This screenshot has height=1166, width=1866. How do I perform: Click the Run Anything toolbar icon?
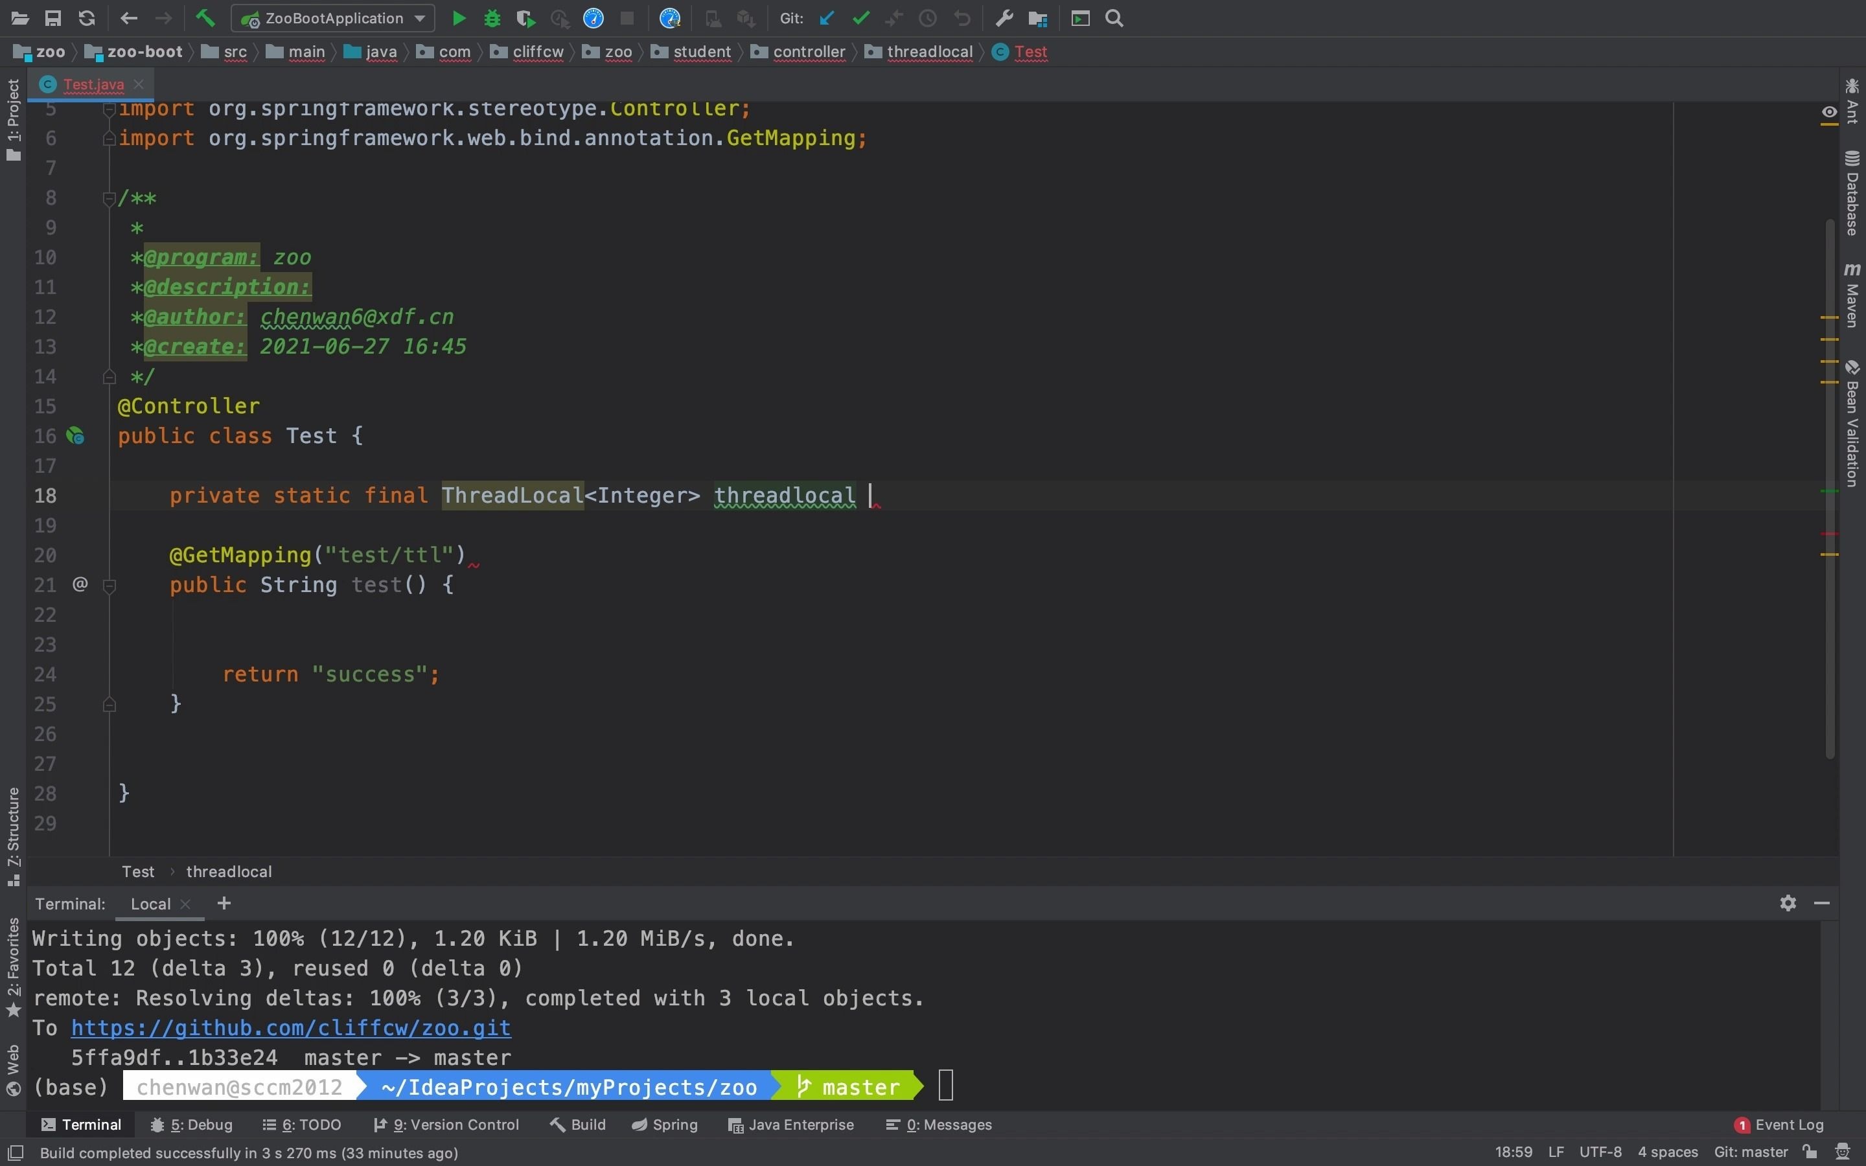1080,19
